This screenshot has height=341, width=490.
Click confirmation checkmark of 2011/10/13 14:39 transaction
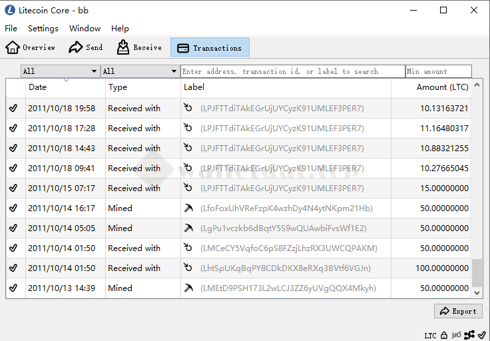[13, 288]
